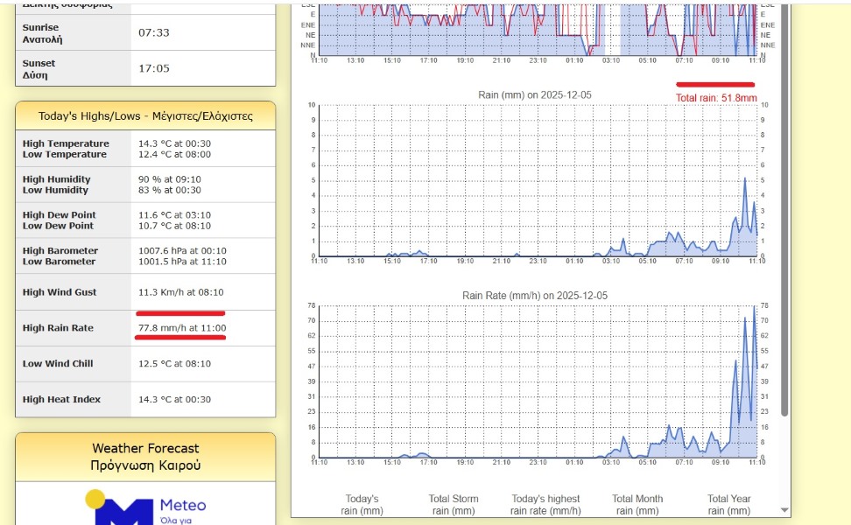Click the Sunset time 17:05
Screen dimensions: 851x525
[x=154, y=68]
